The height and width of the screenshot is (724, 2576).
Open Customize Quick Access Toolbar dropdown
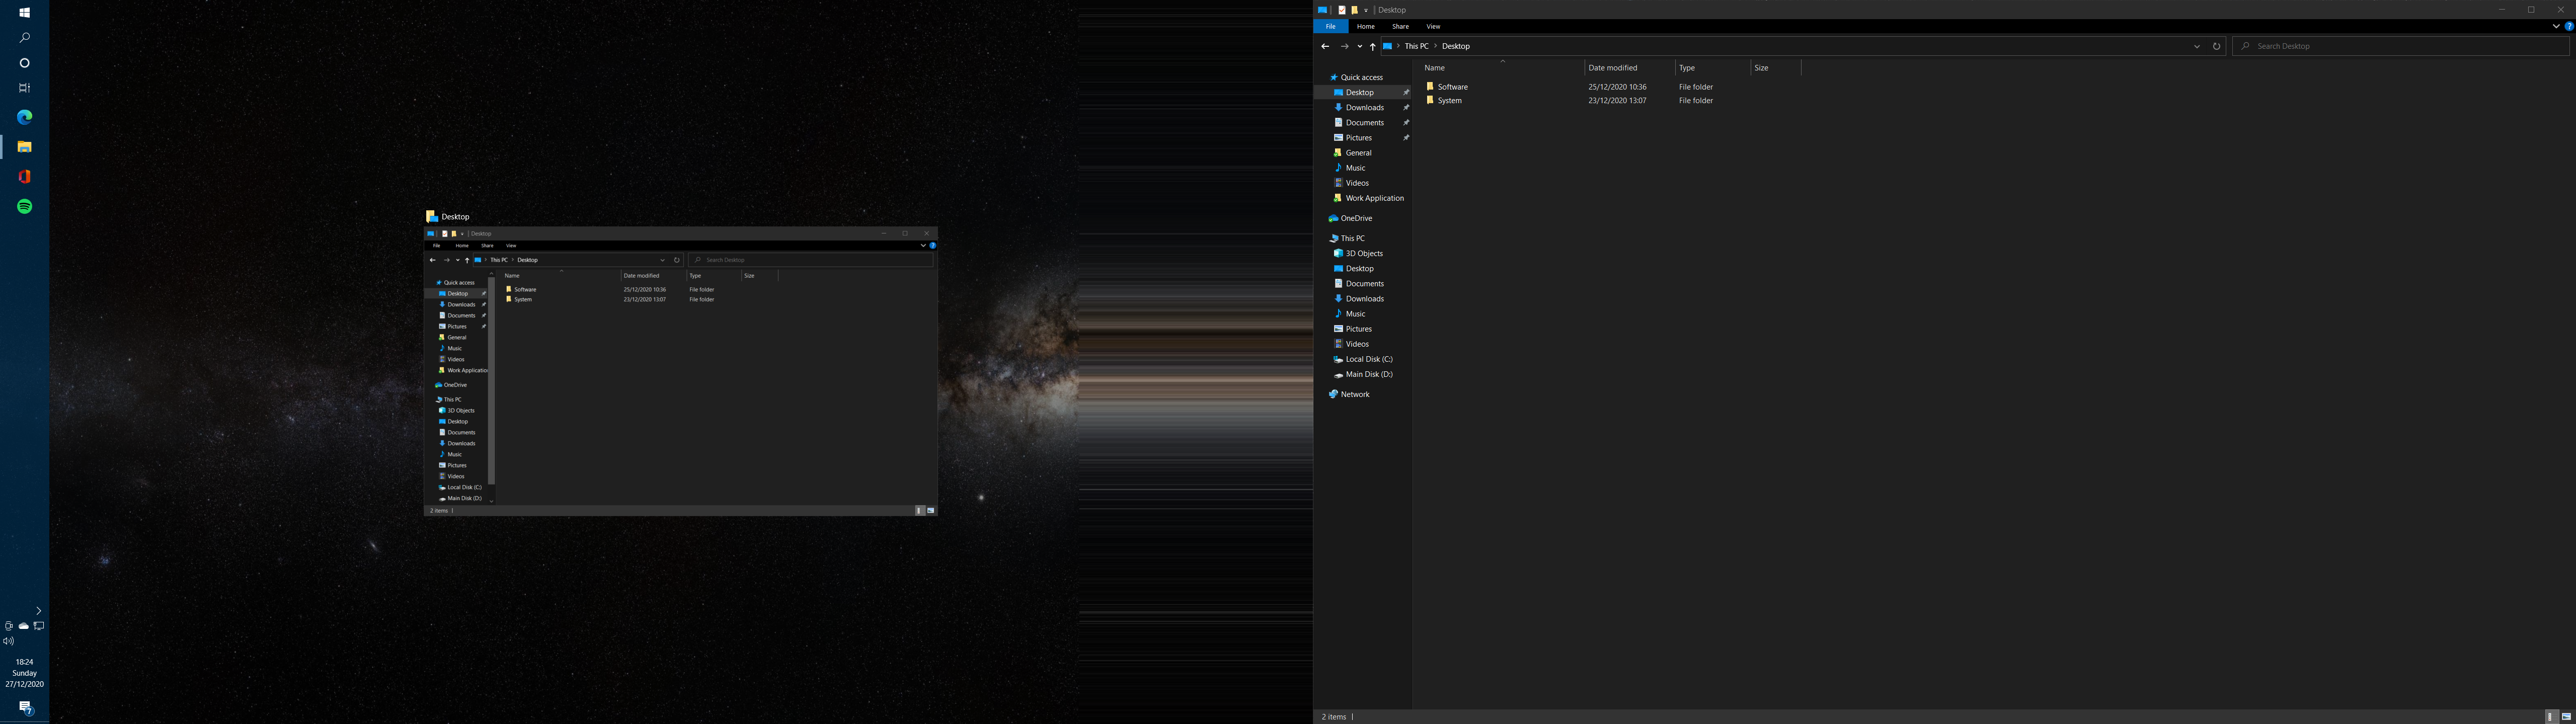(x=1366, y=10)
